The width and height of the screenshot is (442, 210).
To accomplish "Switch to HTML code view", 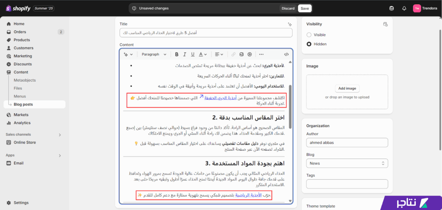I will (x=286, y=54).
